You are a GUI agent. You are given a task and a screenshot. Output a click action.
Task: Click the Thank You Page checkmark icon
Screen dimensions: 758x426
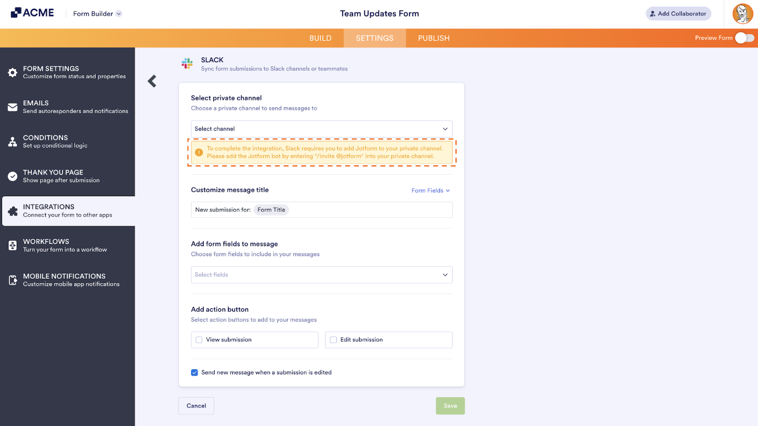13,176
